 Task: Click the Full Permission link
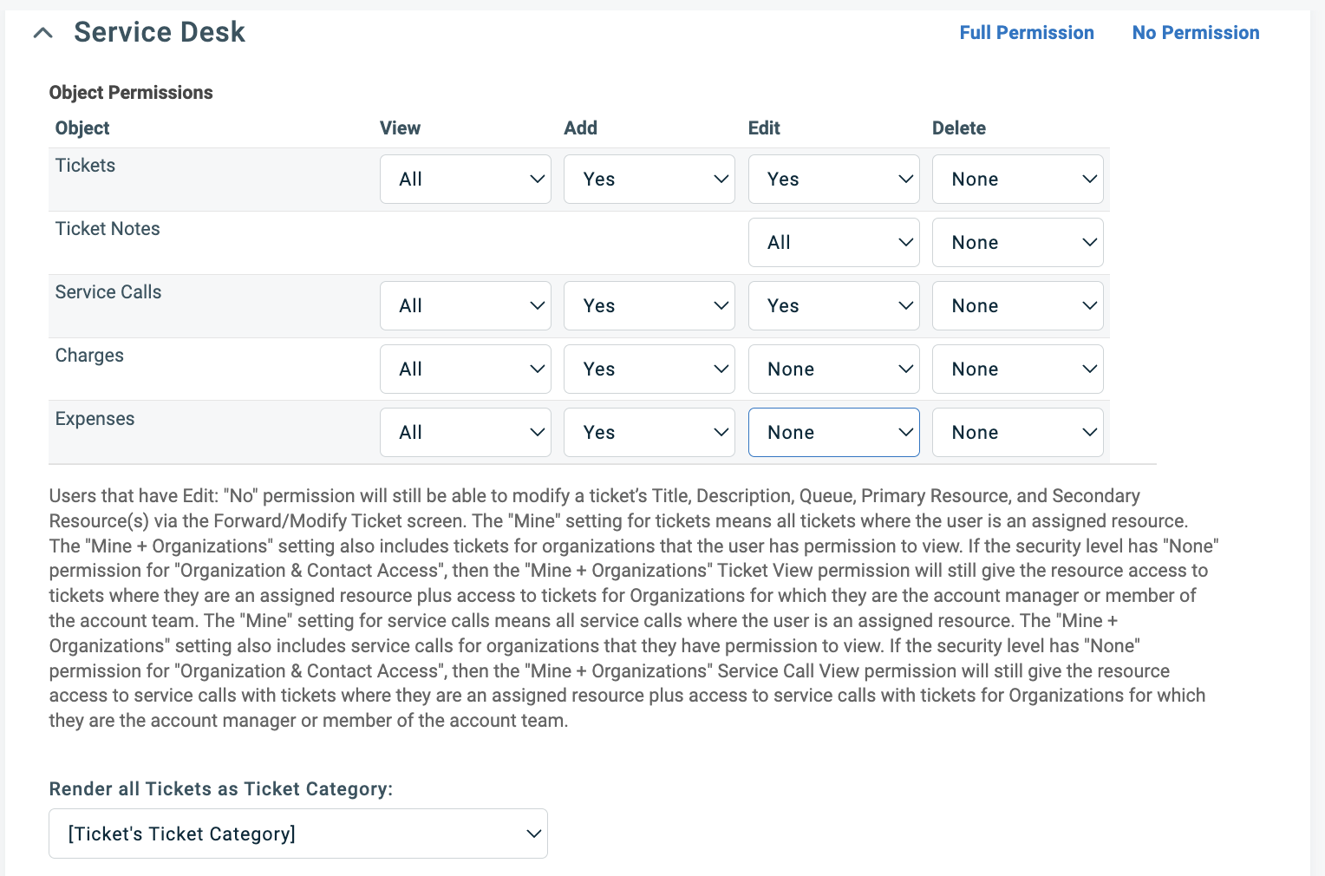coord(1027,32)
